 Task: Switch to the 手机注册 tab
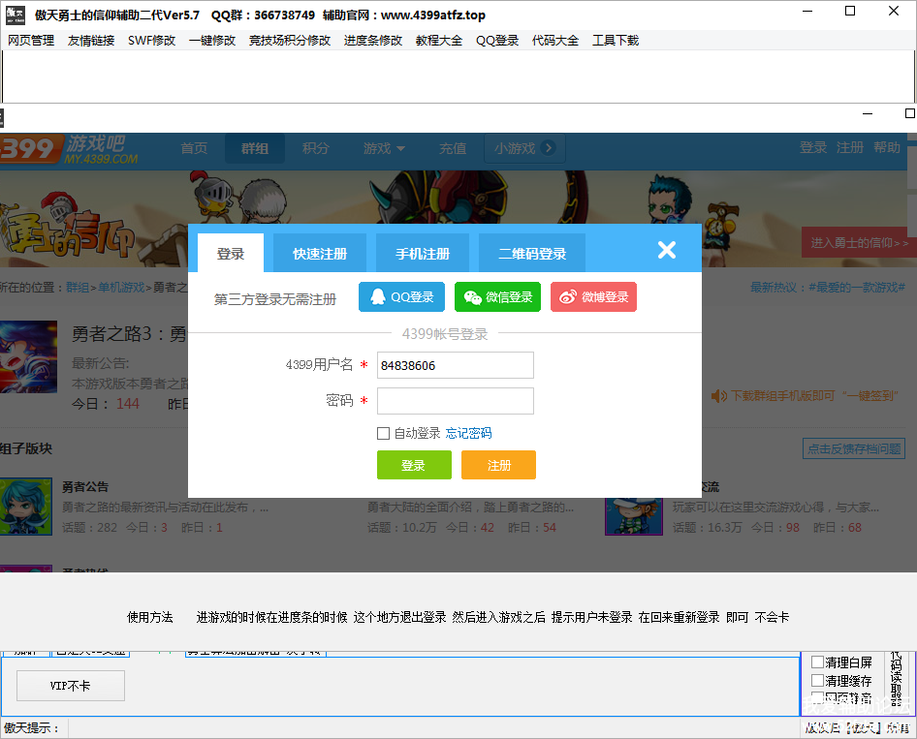pos(423,254)
